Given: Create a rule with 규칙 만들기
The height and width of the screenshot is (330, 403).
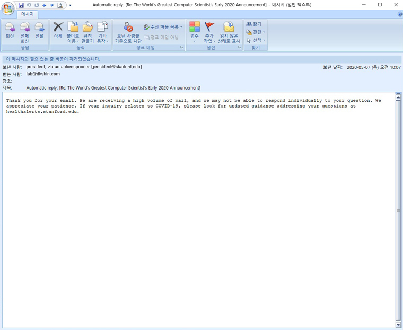Looking at the screenshot, I should (x=87, y=33).
